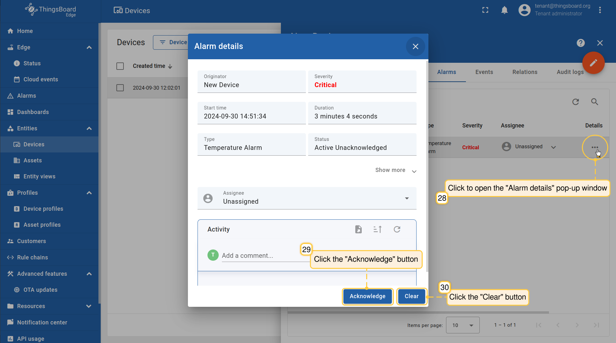The width and height of the screenshot is (616, 343).
Task: Open help question mark icon
Action: pos(581,43)
